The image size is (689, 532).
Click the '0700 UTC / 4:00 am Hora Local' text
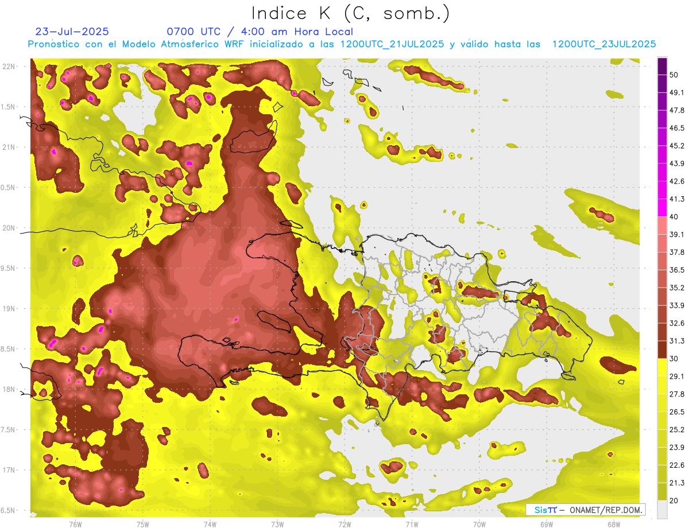(260, 32)
